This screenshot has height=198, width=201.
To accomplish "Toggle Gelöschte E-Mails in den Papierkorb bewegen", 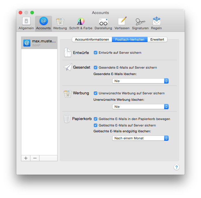I will (96, 119).
